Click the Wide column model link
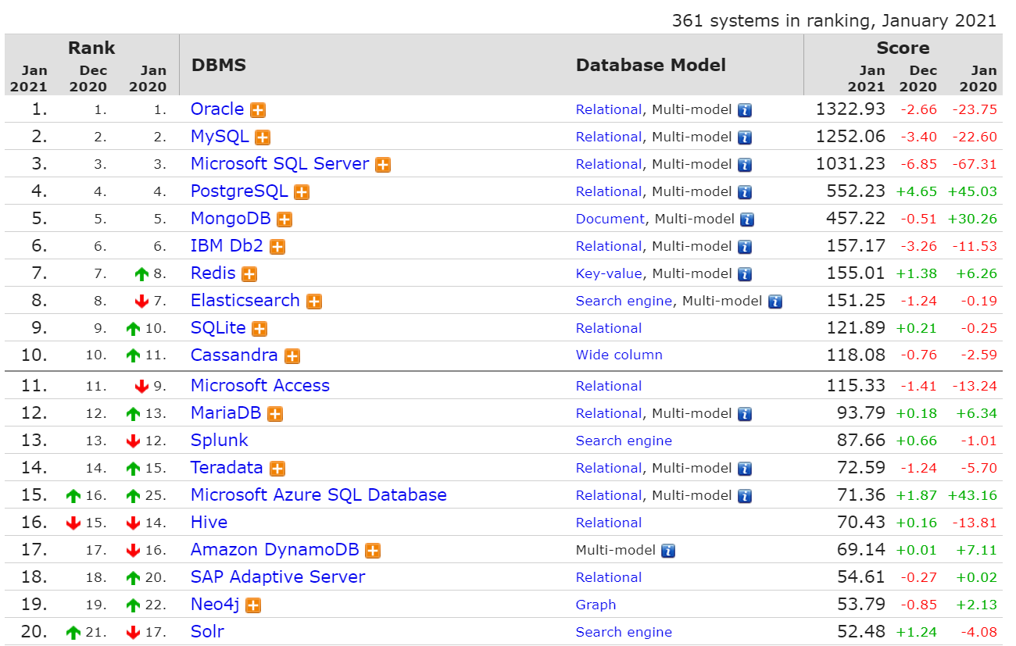This screenshot has width=1016, height=646. [x=619, y=355]
